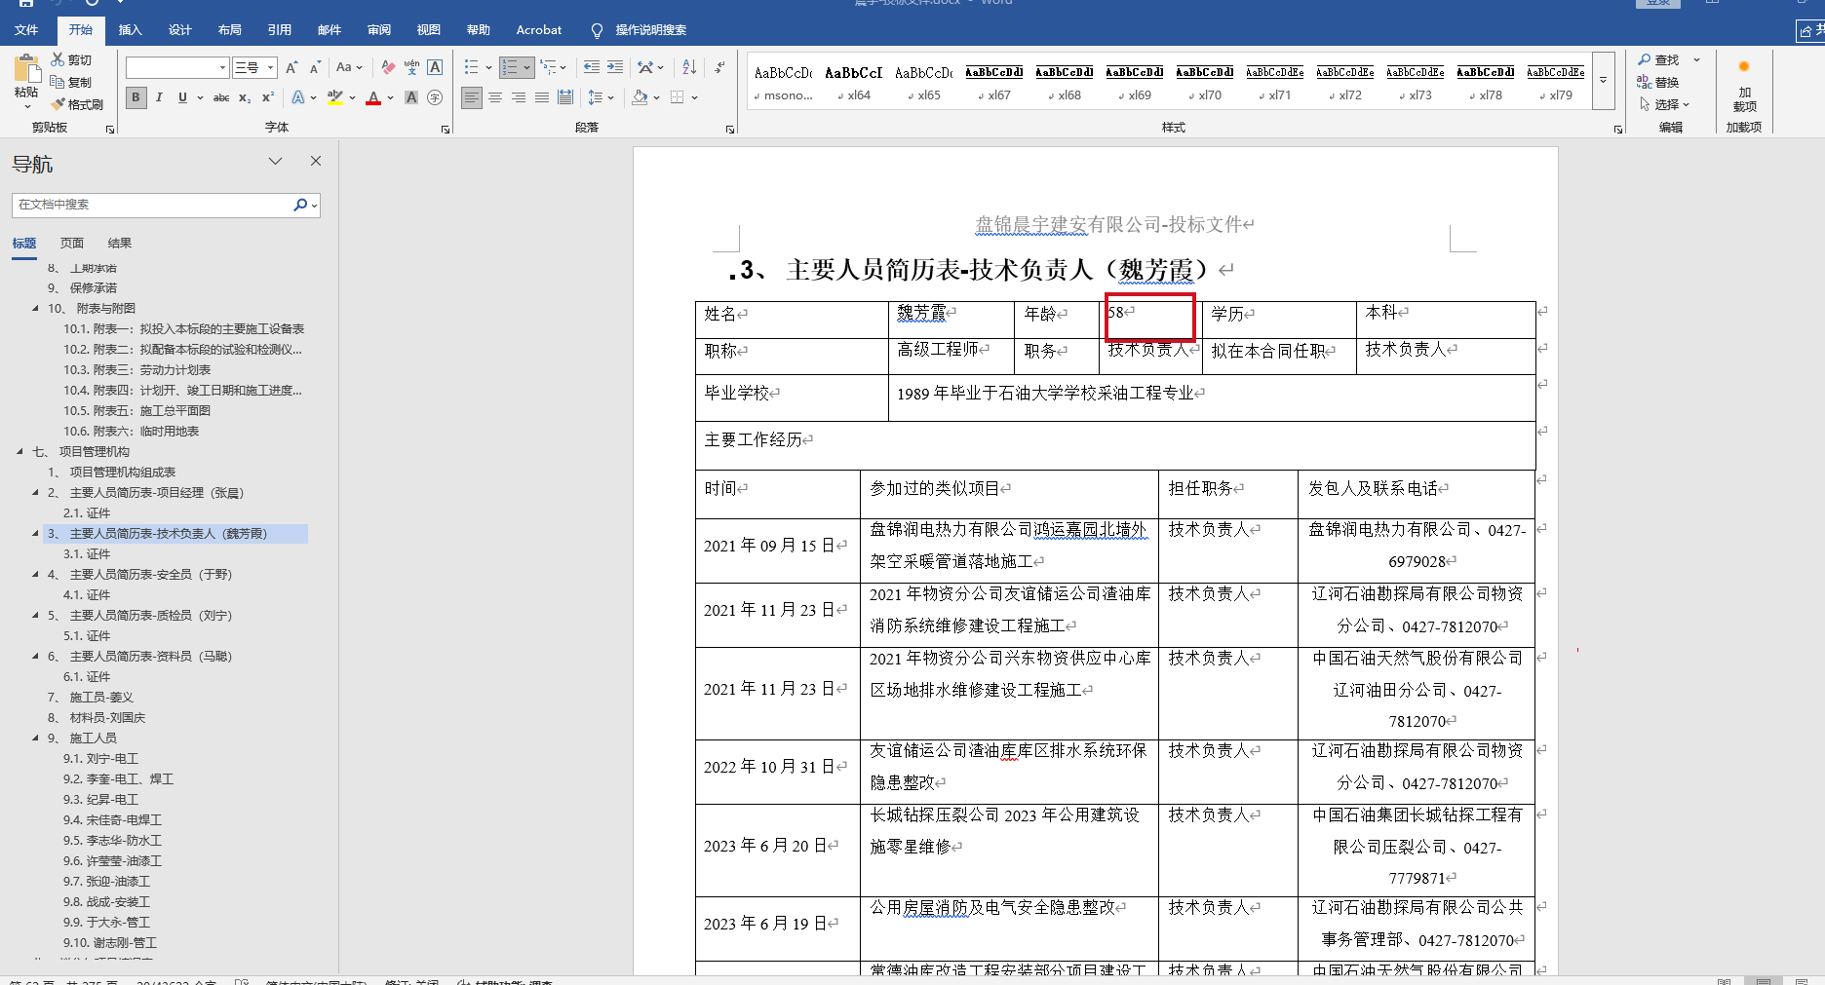Apply character border with the boxed A icon

click(x=435, y=67)
